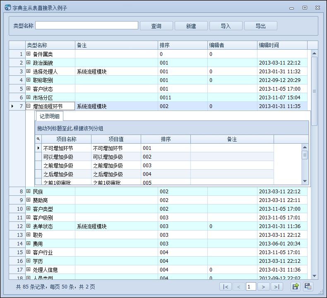Expand the 备件属类 row
Image resolution: width=327 pixels, height=298 pixels.
(29, 54)
